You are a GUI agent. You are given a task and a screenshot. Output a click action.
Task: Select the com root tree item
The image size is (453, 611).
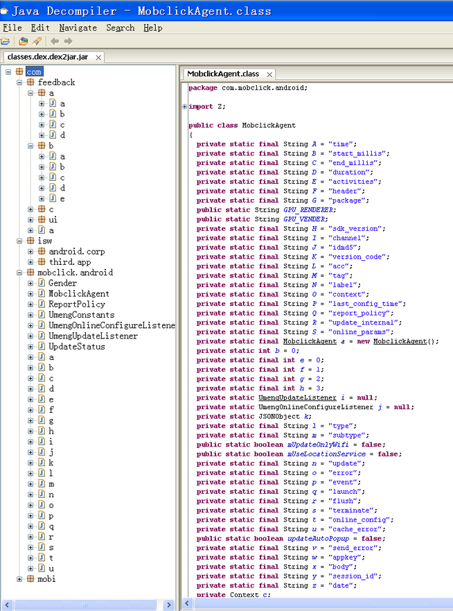(34, 71)
